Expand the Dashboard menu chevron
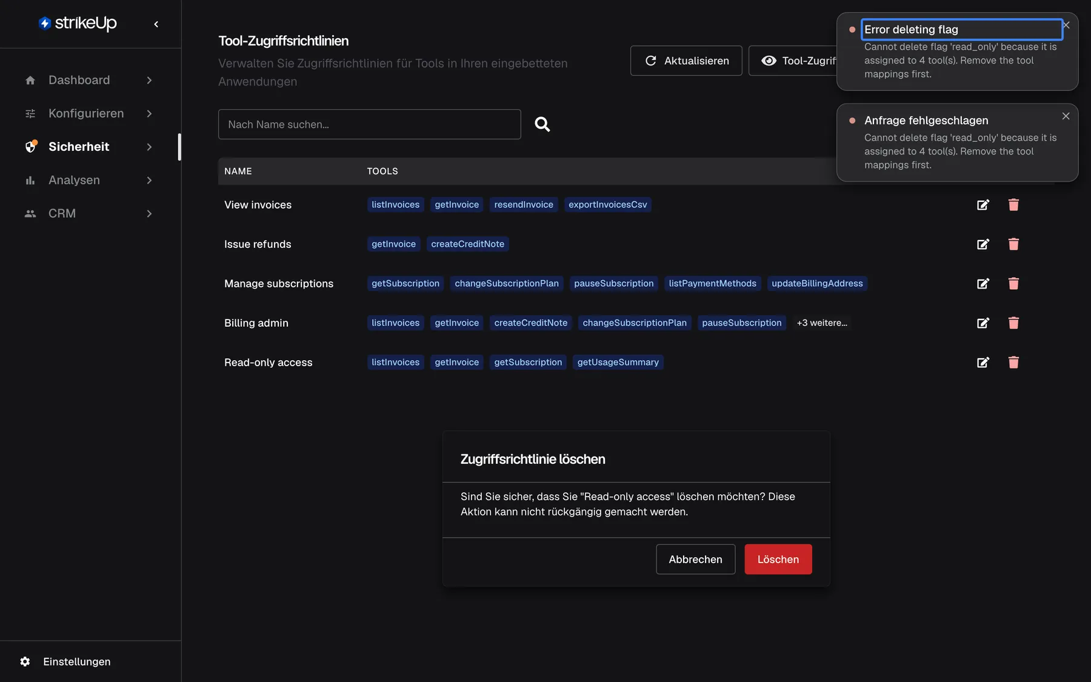The width and height of the screenshot is (1091, 682). (149, 80)
